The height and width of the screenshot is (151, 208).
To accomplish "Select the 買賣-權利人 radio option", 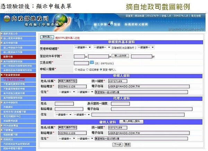I will click(x=101, y=70).
